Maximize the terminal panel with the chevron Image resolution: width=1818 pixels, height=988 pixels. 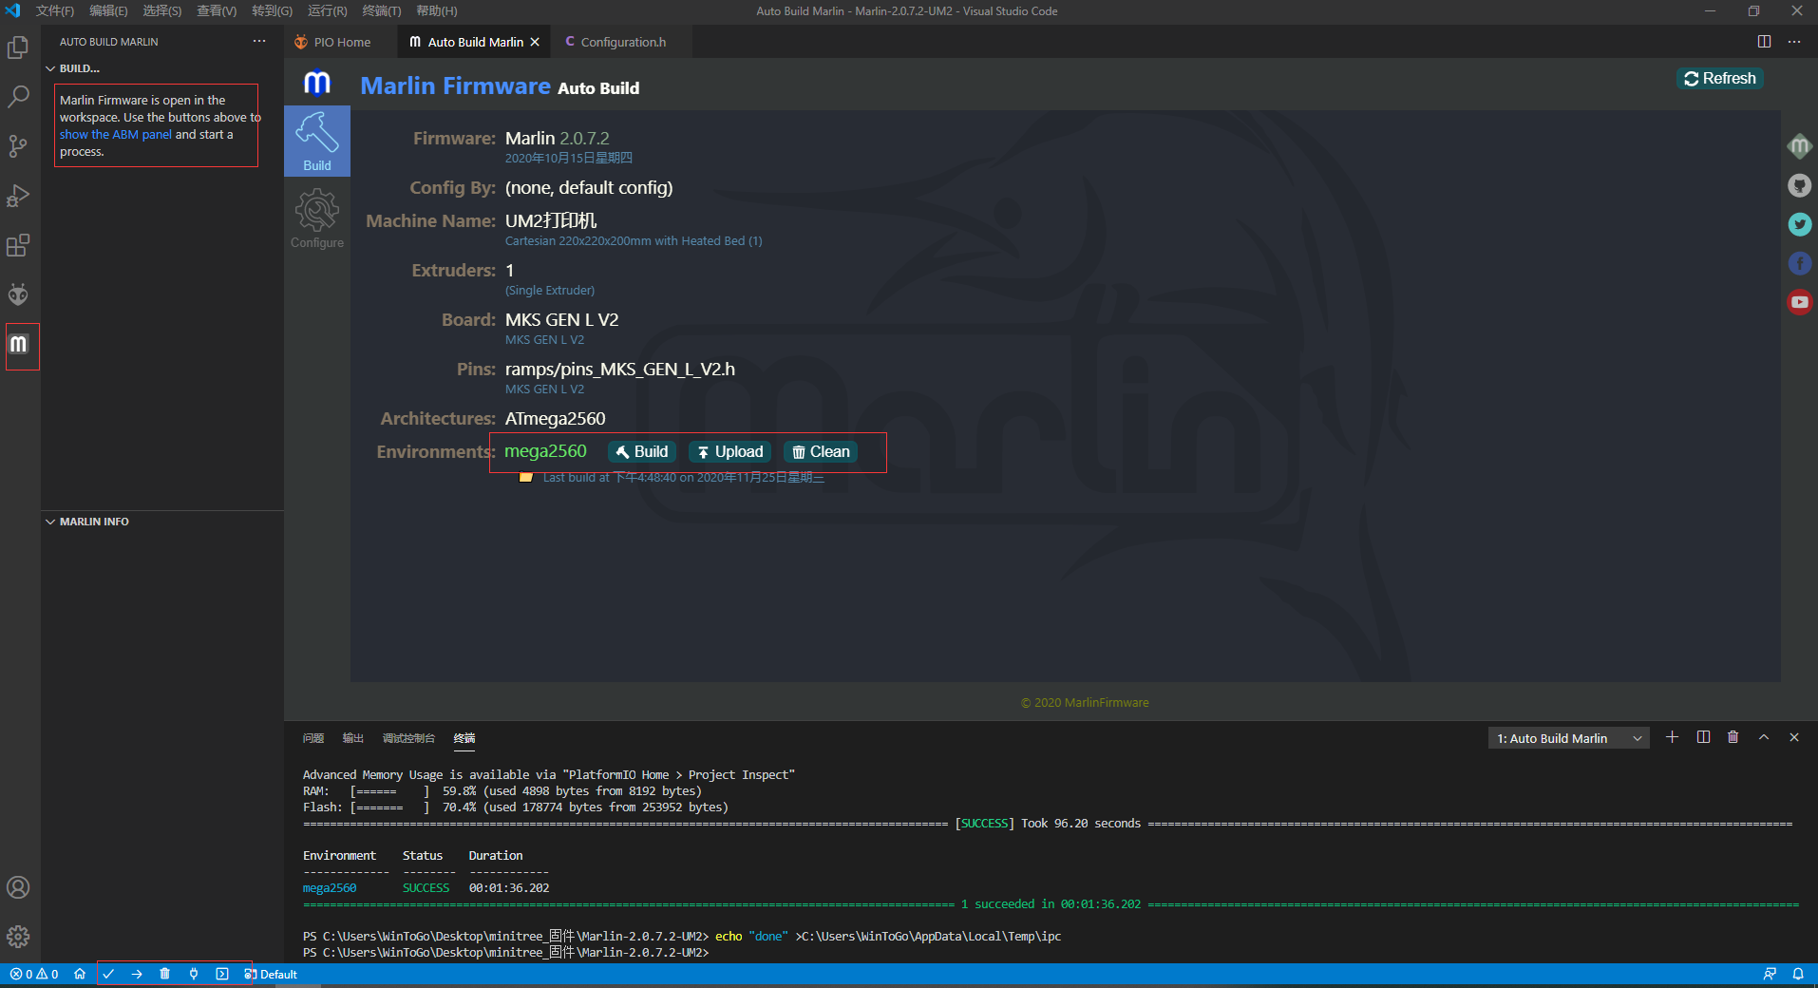click(x=1763, y=737)
